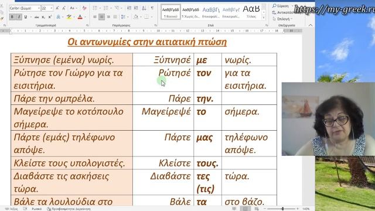375x211 pixels.
Task: Select the Τίτλος style
Action: (251, 12)
